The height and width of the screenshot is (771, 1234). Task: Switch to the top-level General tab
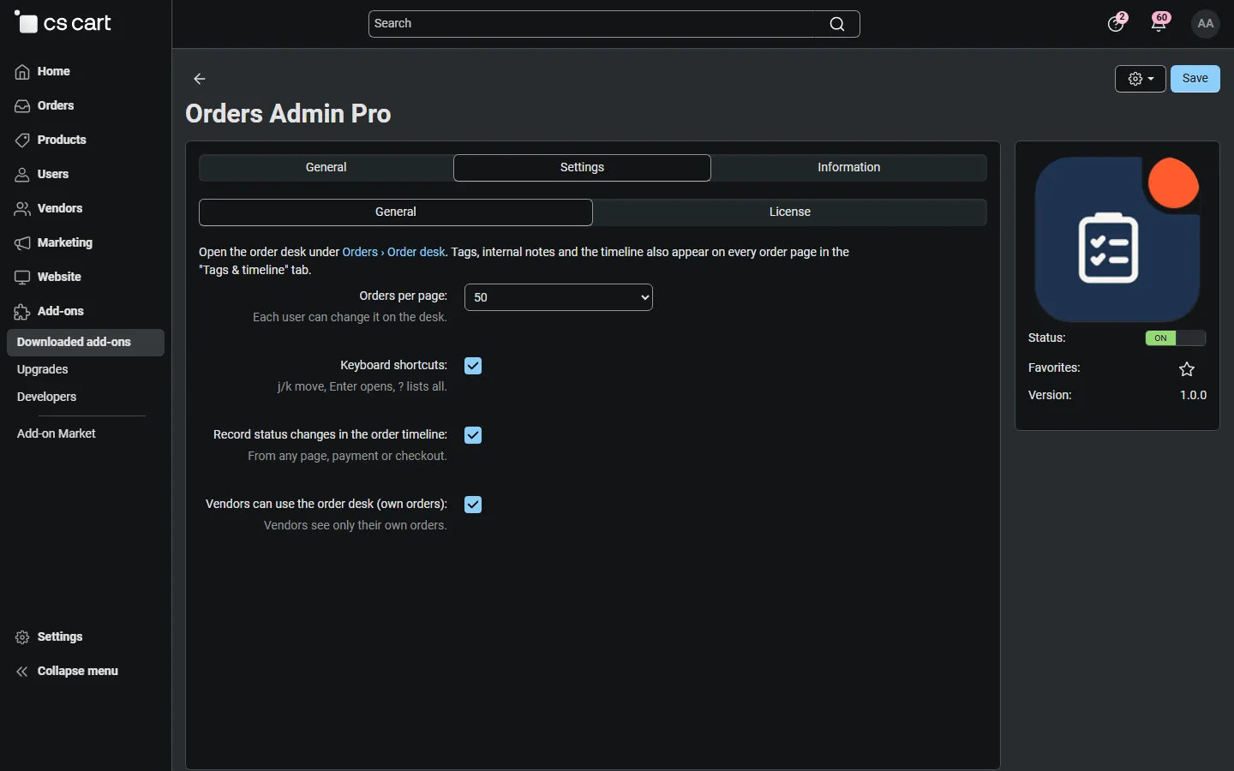326,168
